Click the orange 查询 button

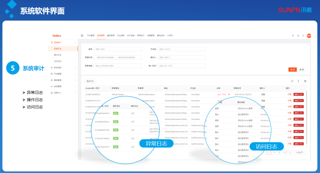pyautogui.click(x=292, y=69)
